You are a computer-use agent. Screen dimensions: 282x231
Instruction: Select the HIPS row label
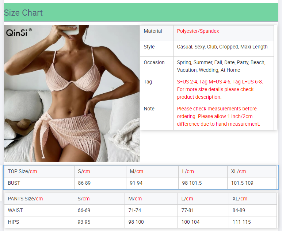(14, 222)
